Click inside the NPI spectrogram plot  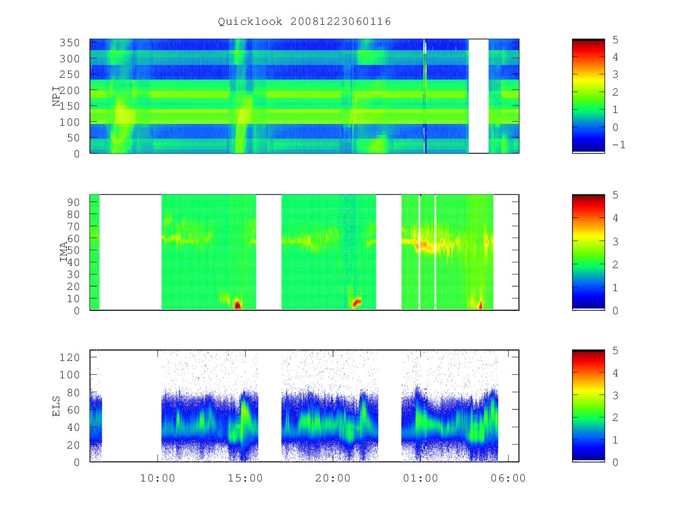[304, 96]
